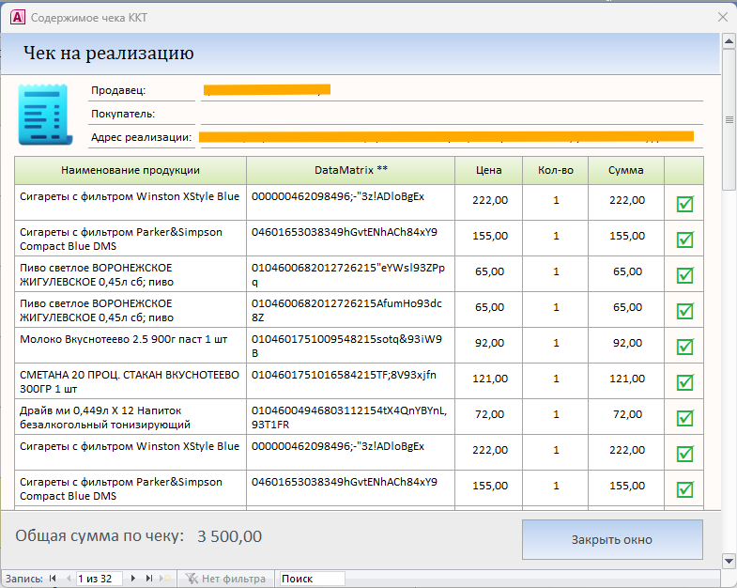Click the Общая сумма по чеку label

100,535
